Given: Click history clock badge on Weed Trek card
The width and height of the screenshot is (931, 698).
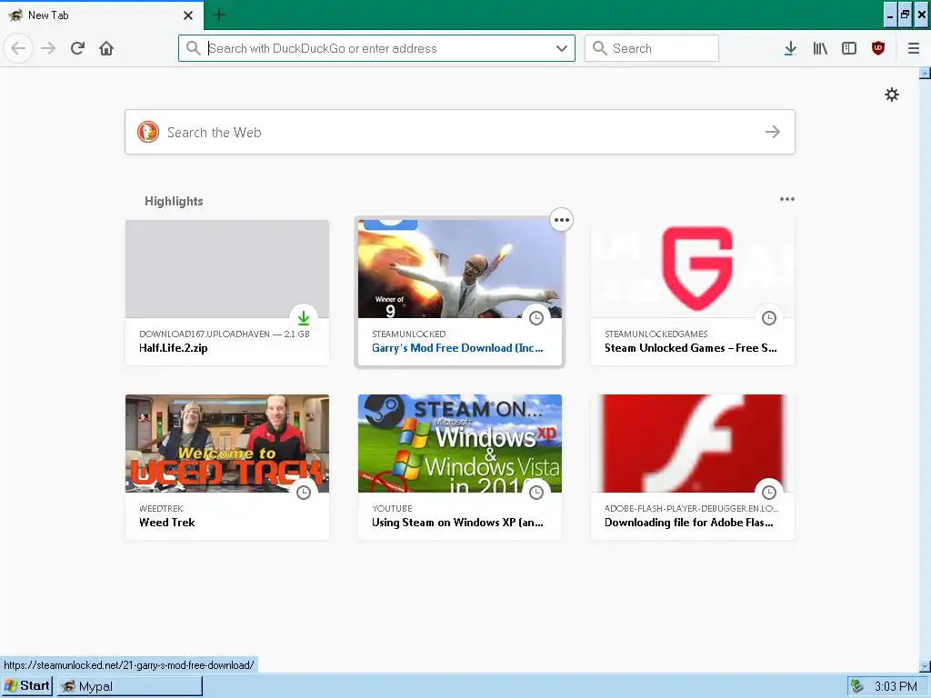Looking at the screenshot, I should [x=304, y=493].
